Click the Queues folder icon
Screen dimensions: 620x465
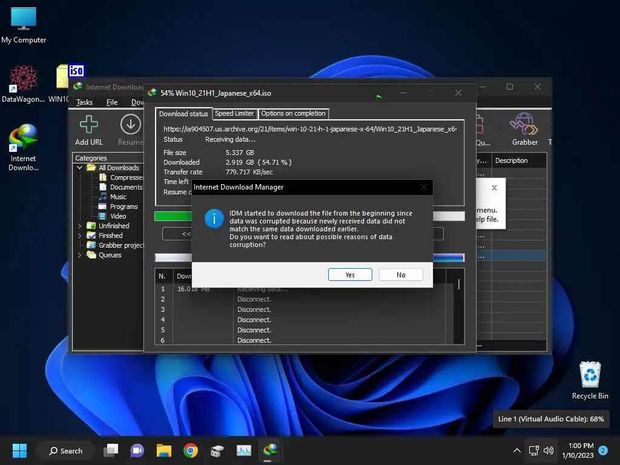pos(91,255)
